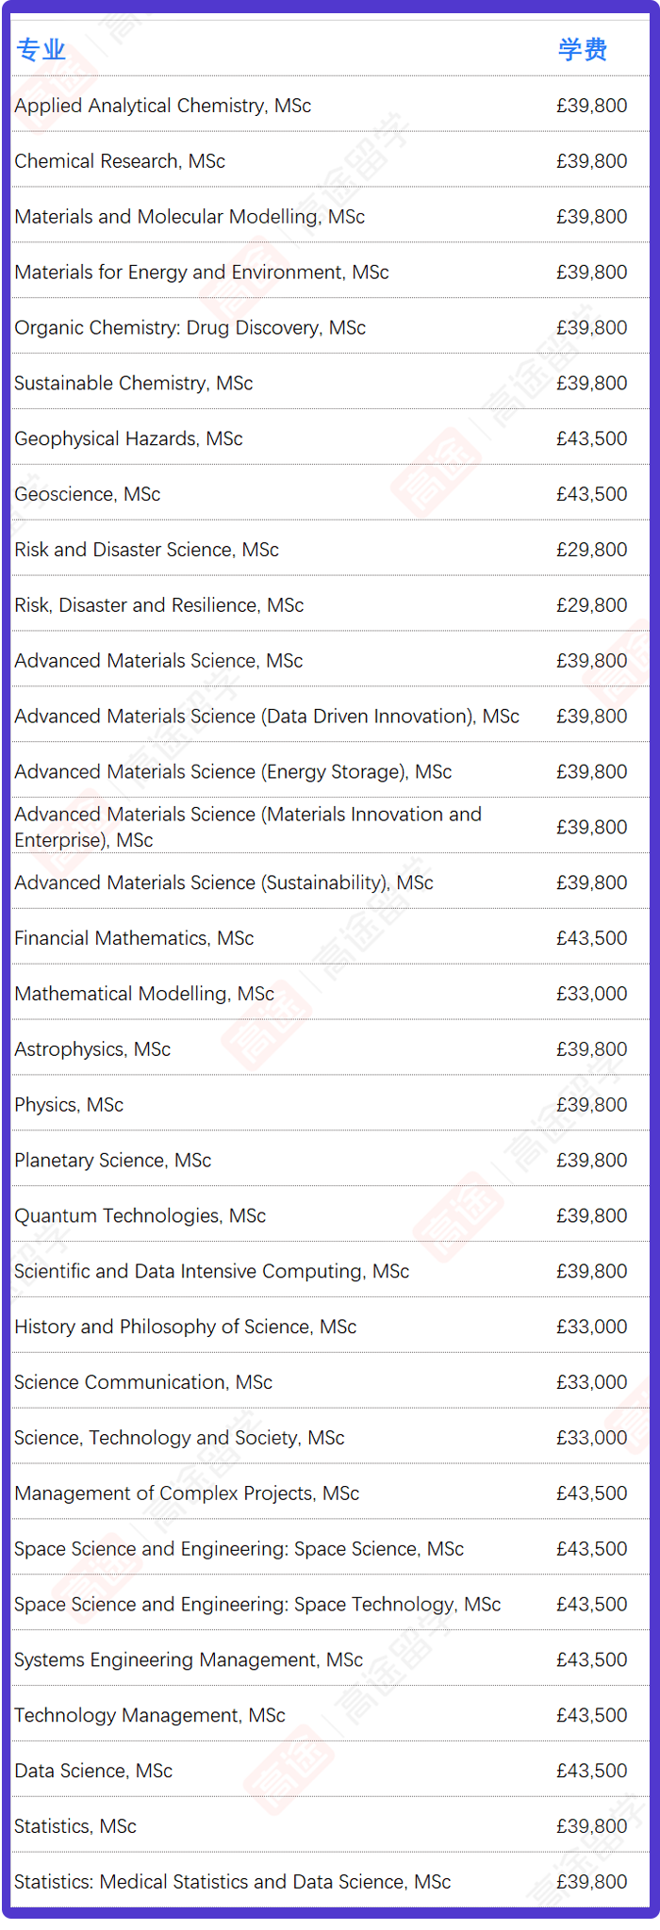Click the 学费 column header
This screenshot has width=660, height=1930.
[x=583, y=50]
